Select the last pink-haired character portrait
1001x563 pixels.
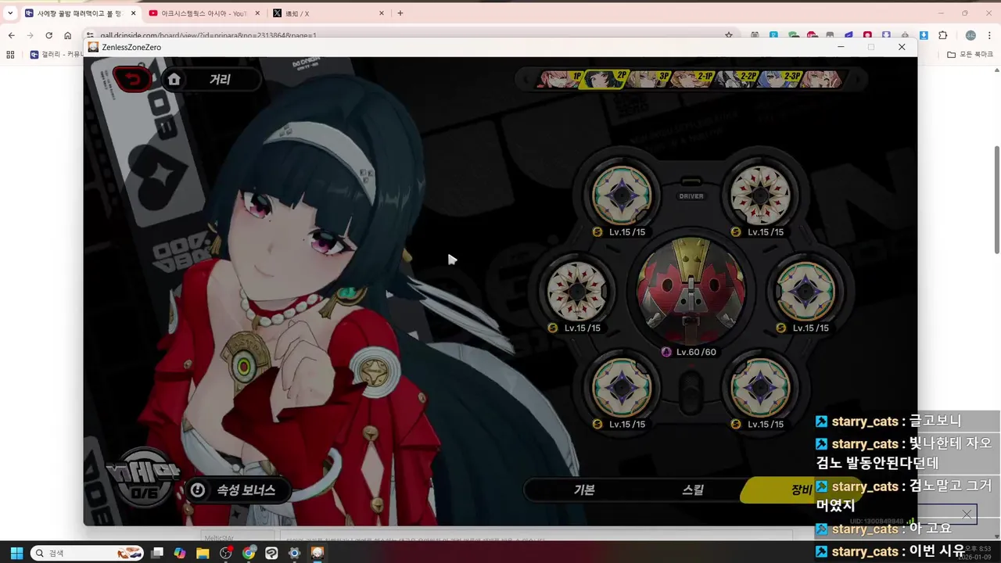pyautogui.click(x=821, y=79)
